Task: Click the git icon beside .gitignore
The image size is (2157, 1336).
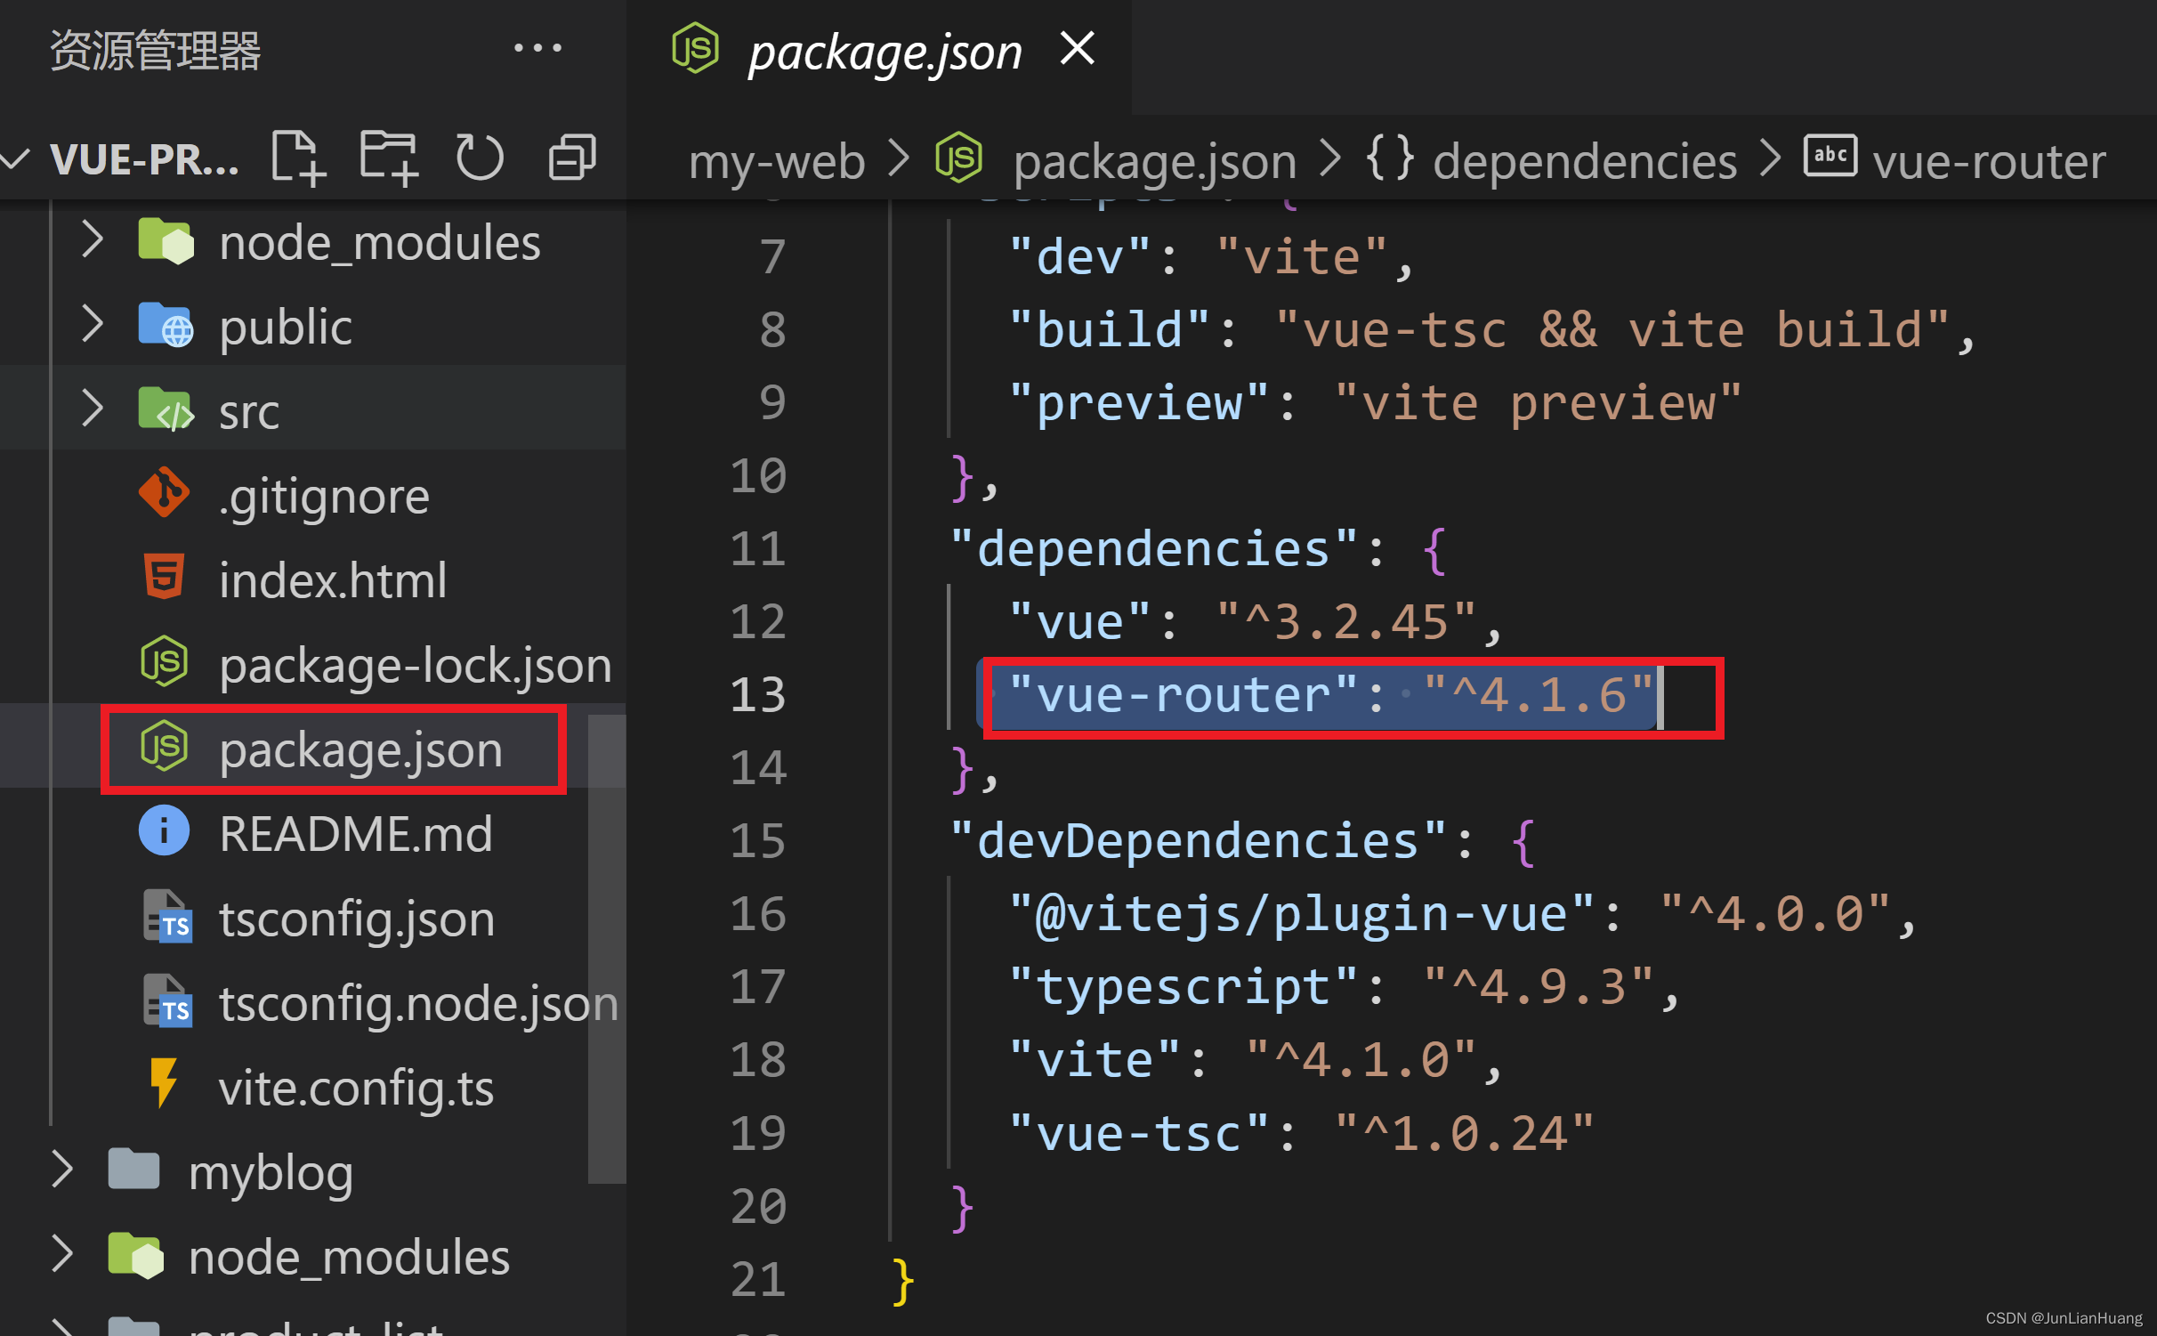Action: point(164,491)
